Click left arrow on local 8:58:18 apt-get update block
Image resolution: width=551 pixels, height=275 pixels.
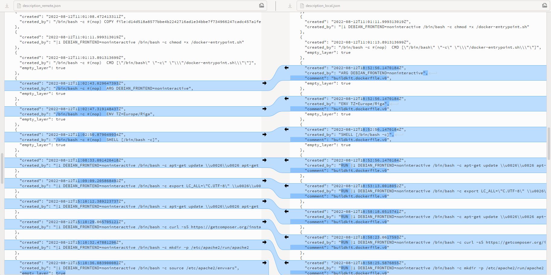286,212
